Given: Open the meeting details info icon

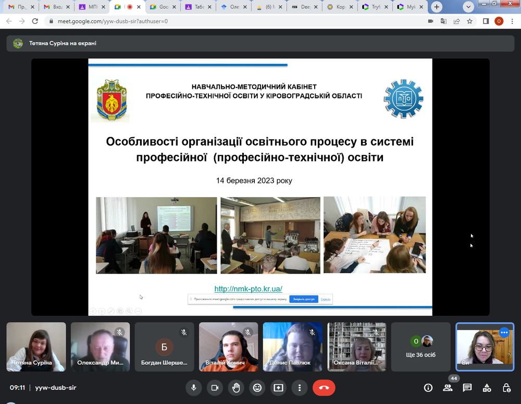Looking at the screenshot, I should coord(428,388).
